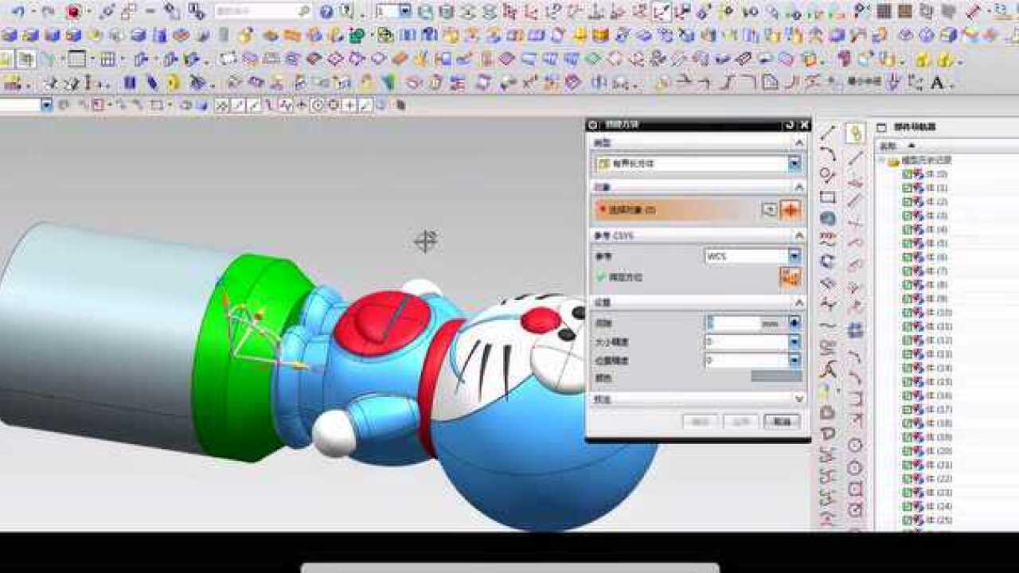Click the 模型历史记录 folder icon

(x=894, y=161)
